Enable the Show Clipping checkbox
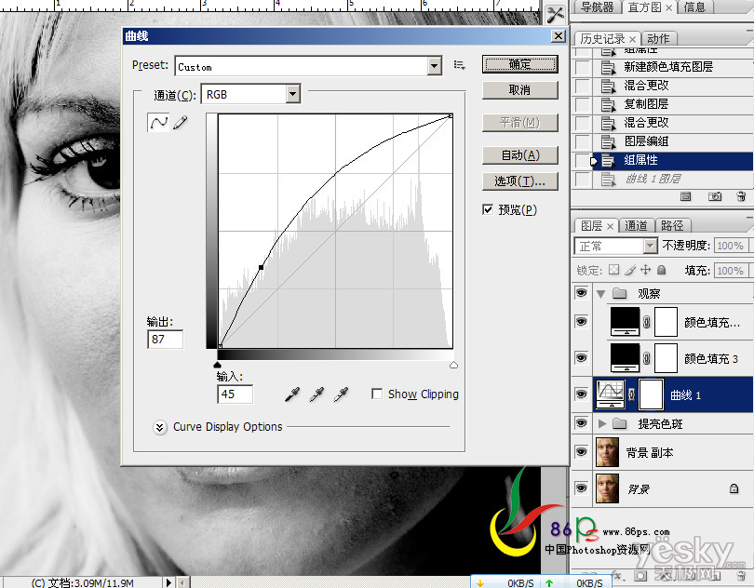 coord(377,394)
